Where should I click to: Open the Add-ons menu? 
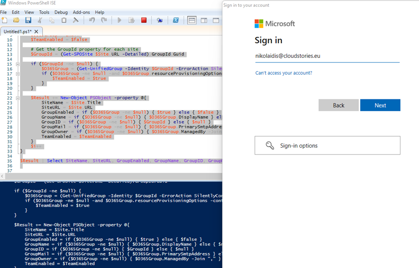point(81,12)
